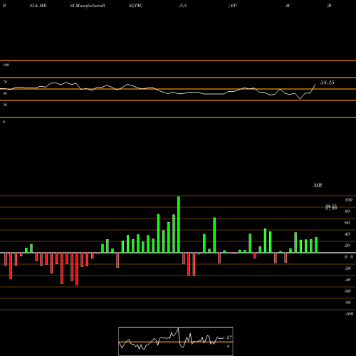This screenshot has height=356, width=356.
Task: Click the 70 label on the RSI axis
Action: click(5, 82)
